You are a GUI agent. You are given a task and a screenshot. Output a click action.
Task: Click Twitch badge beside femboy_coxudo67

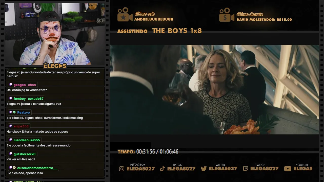click(x=11, y=98)
